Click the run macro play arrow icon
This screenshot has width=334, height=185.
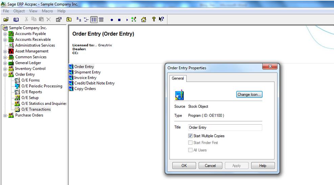click(127, 20)
